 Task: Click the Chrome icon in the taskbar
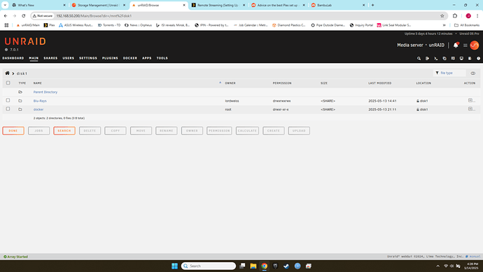coord(265,266)
